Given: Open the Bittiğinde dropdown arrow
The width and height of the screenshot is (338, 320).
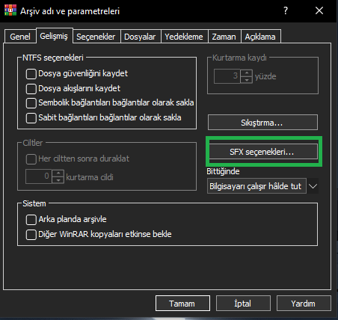Looking at the screenshot, I should [313, 186].
